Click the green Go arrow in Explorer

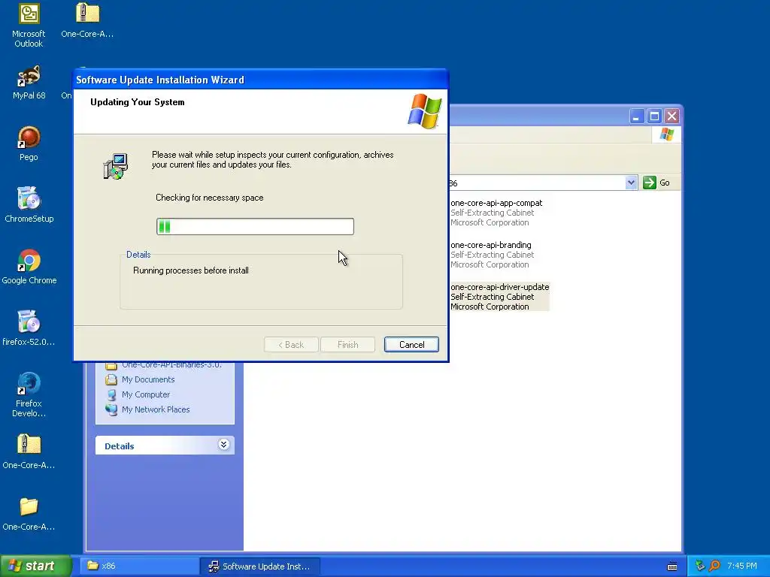point(649,183)
